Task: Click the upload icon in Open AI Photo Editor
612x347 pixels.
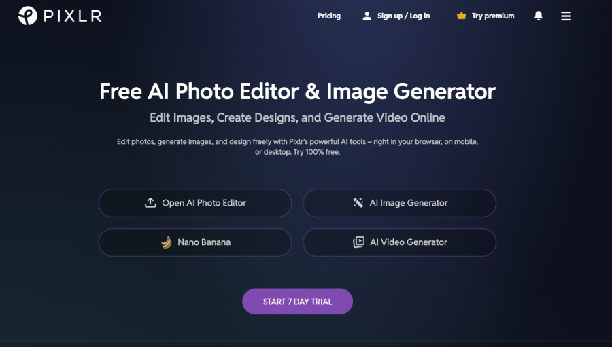Action: (150, 203)
